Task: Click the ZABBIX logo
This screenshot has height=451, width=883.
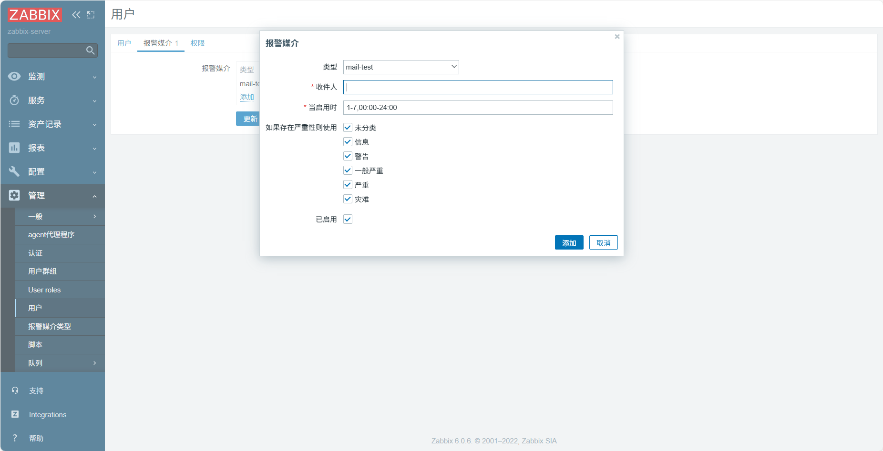Action: coord(34,15)
